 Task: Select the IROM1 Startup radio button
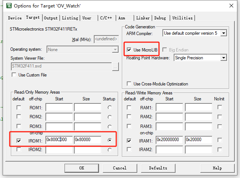[109, 140]
